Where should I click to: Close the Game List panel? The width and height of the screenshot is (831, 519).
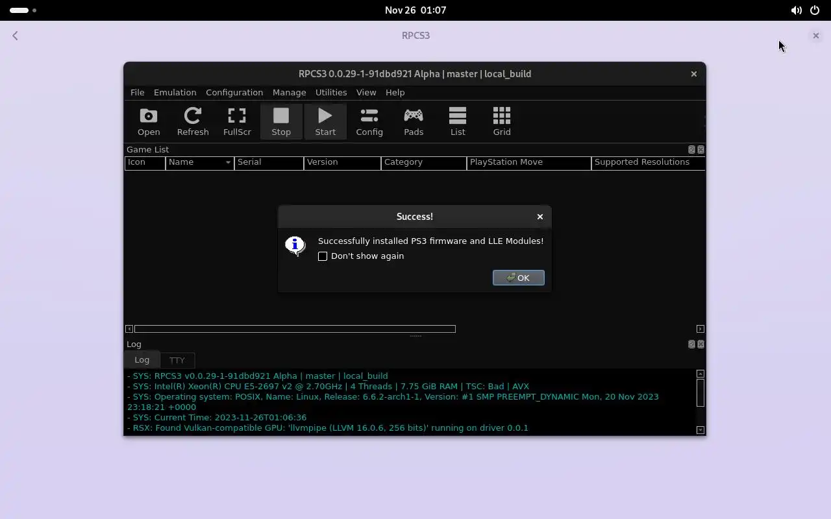701,149
